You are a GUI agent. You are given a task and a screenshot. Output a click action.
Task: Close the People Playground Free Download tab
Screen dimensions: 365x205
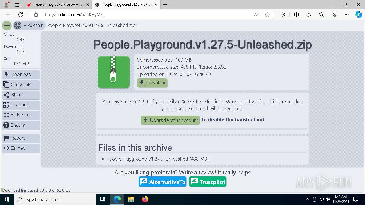tap(88, 5)
